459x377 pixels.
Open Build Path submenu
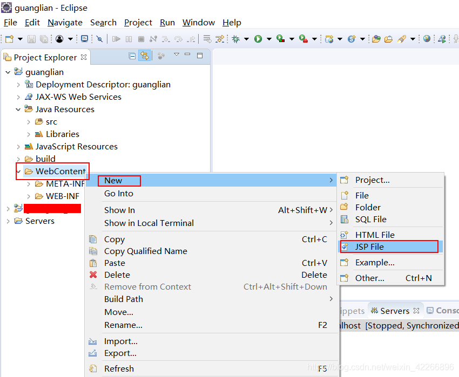(211, 299)
